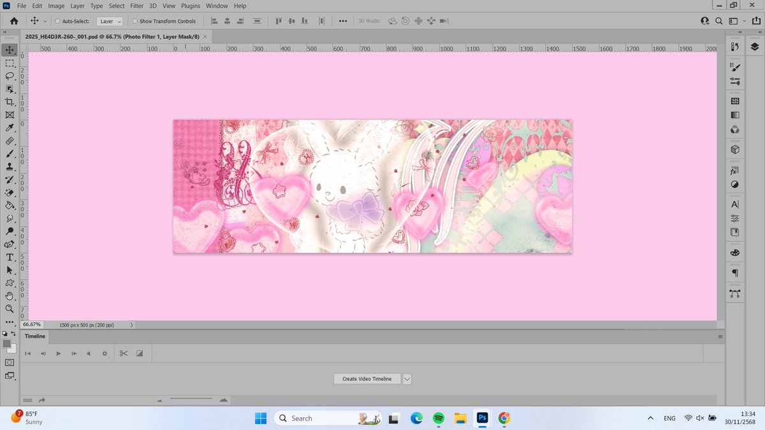Open the Adjustments panel icon
Image resolution: width=765 pixels, height=430 pixels.
tap(734, 184)
